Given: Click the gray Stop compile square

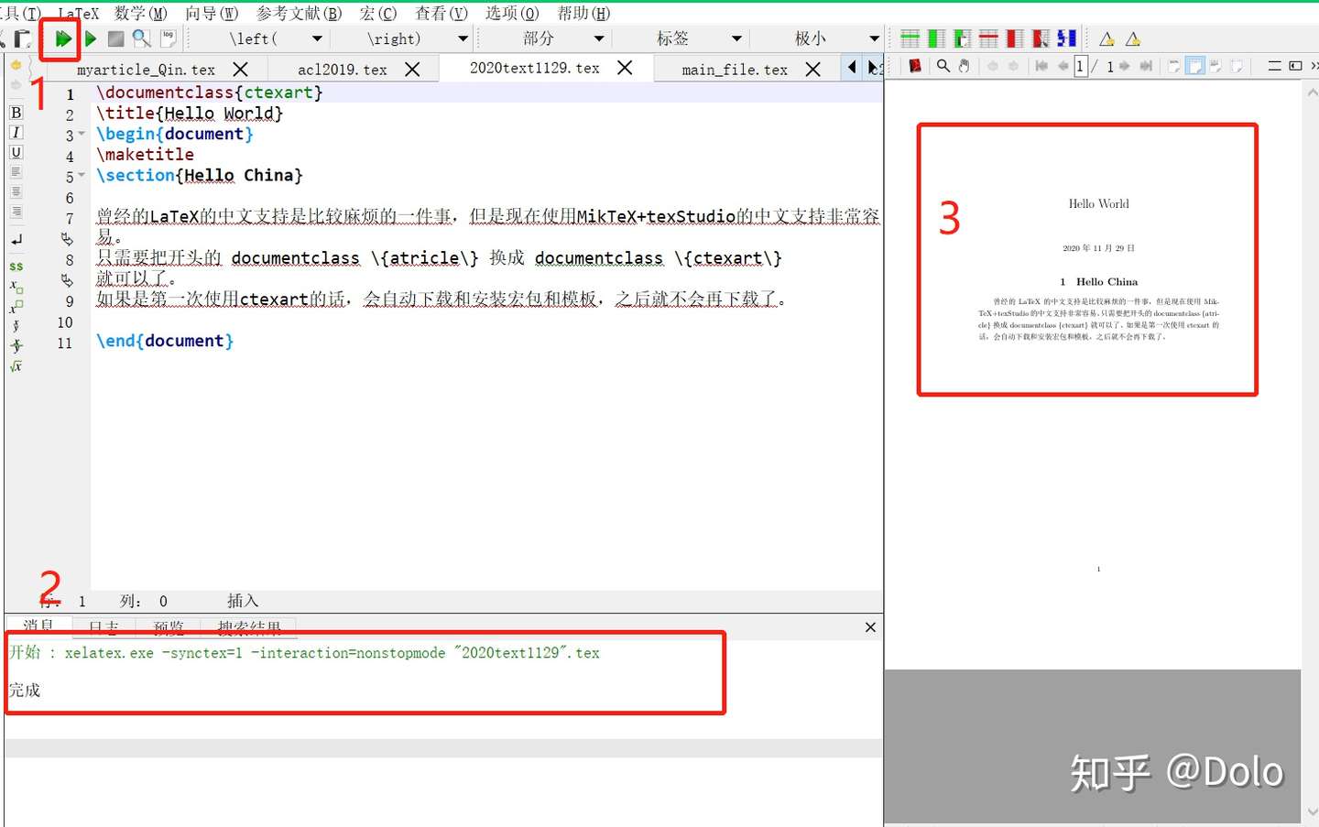Looking at the screenshot, I should click(115, 38).
